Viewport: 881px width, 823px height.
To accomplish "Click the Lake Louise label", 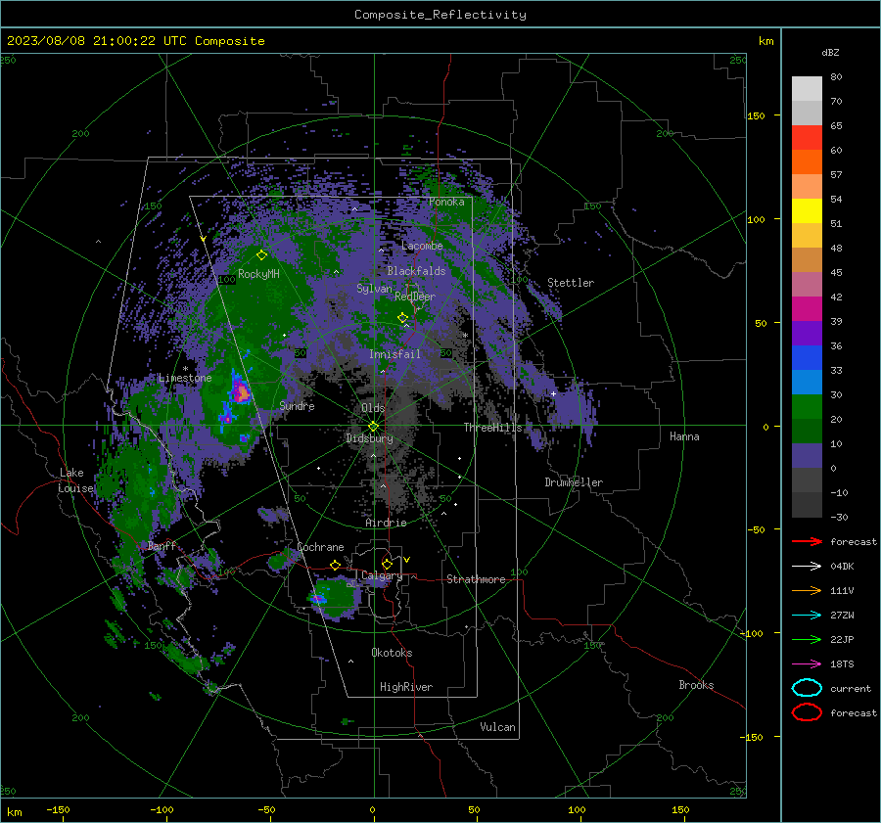I will click(76, 480).
